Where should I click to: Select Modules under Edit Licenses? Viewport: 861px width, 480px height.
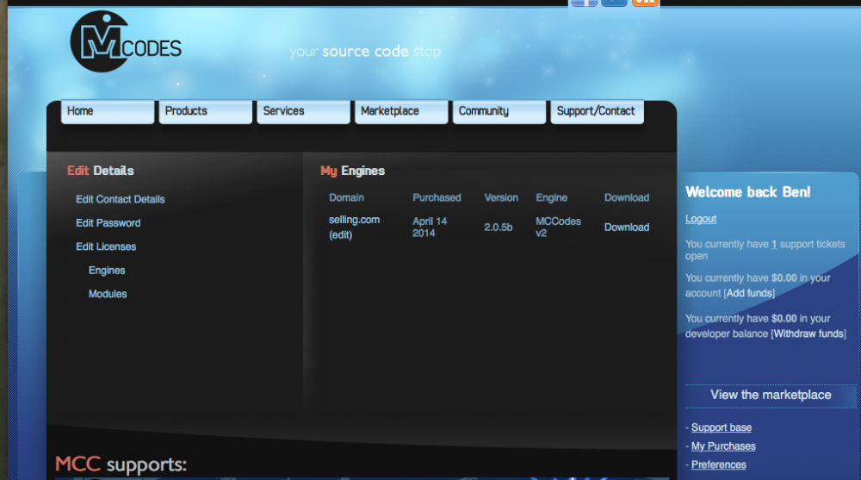click(108, 295)
